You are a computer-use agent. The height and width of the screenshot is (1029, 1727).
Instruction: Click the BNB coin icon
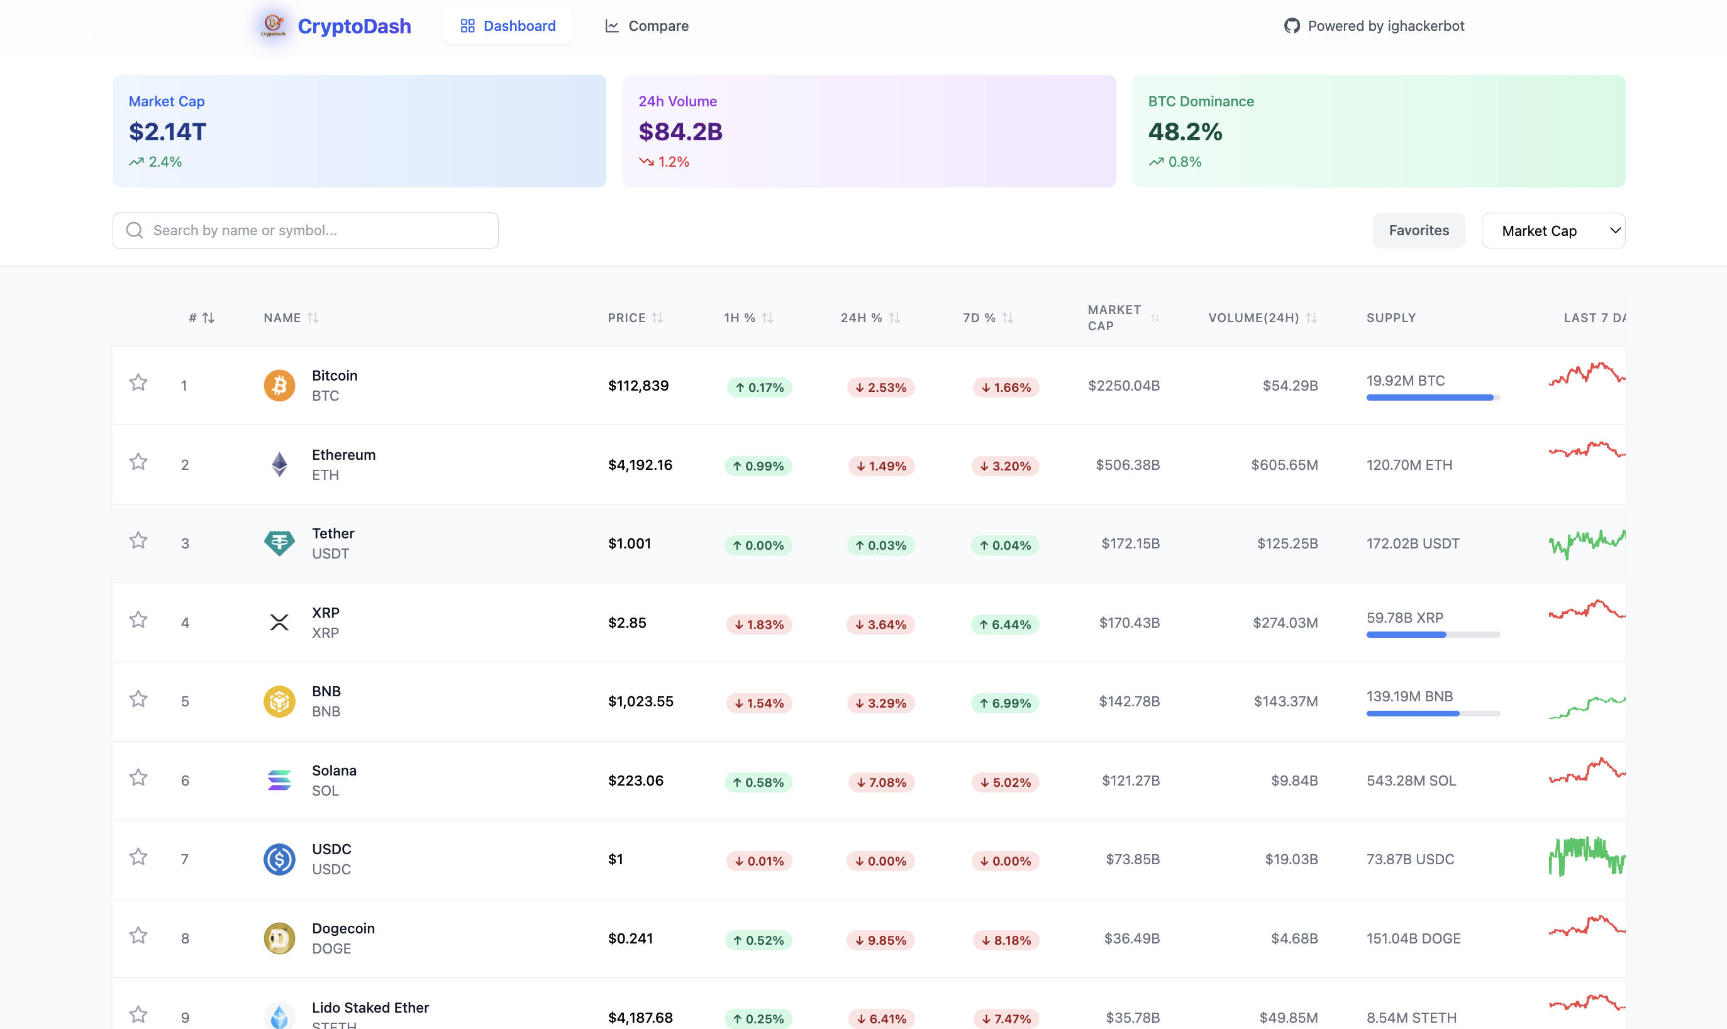pos(279,701)
